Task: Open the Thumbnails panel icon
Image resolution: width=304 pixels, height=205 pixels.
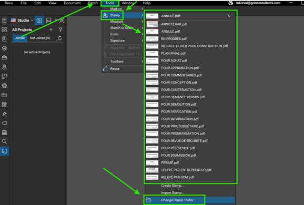Action: click(x=4, y=29)
